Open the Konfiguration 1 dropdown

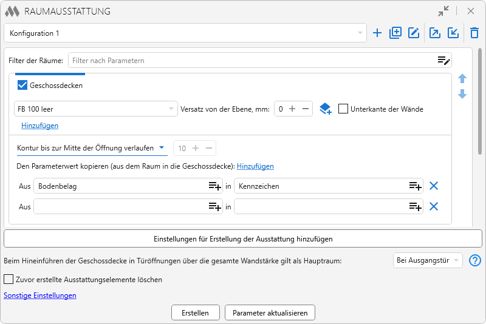[x=185, y=33]
